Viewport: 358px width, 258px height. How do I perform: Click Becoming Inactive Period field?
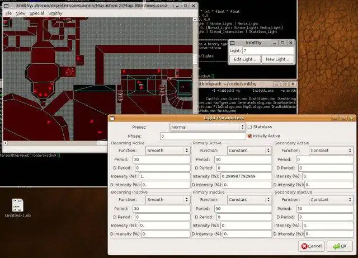click(161, 208)
